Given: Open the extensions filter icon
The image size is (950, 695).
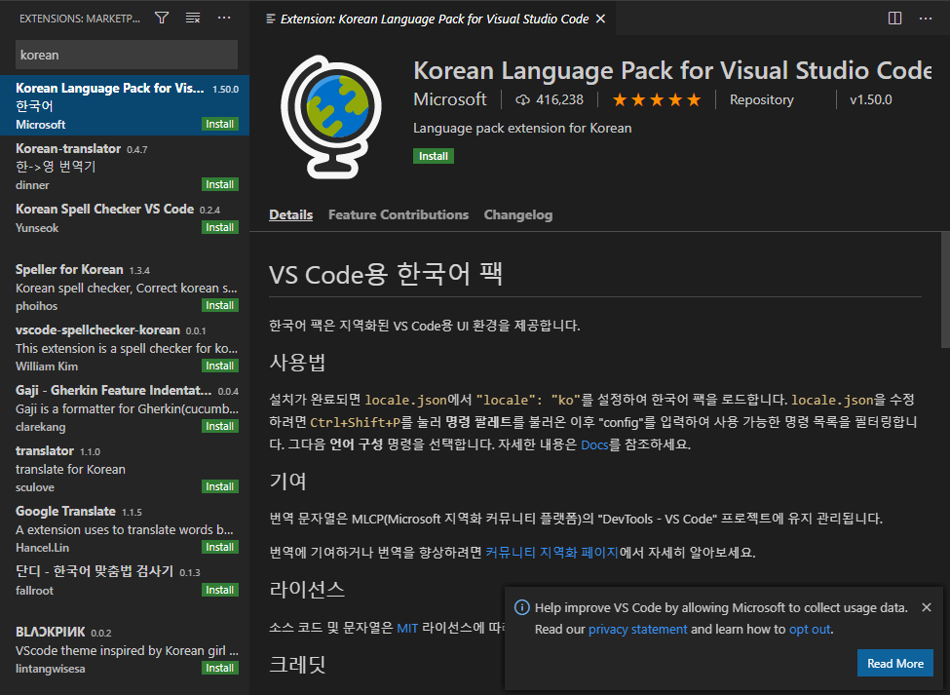Looking at the screenshot, I should [x=162, y=19].
